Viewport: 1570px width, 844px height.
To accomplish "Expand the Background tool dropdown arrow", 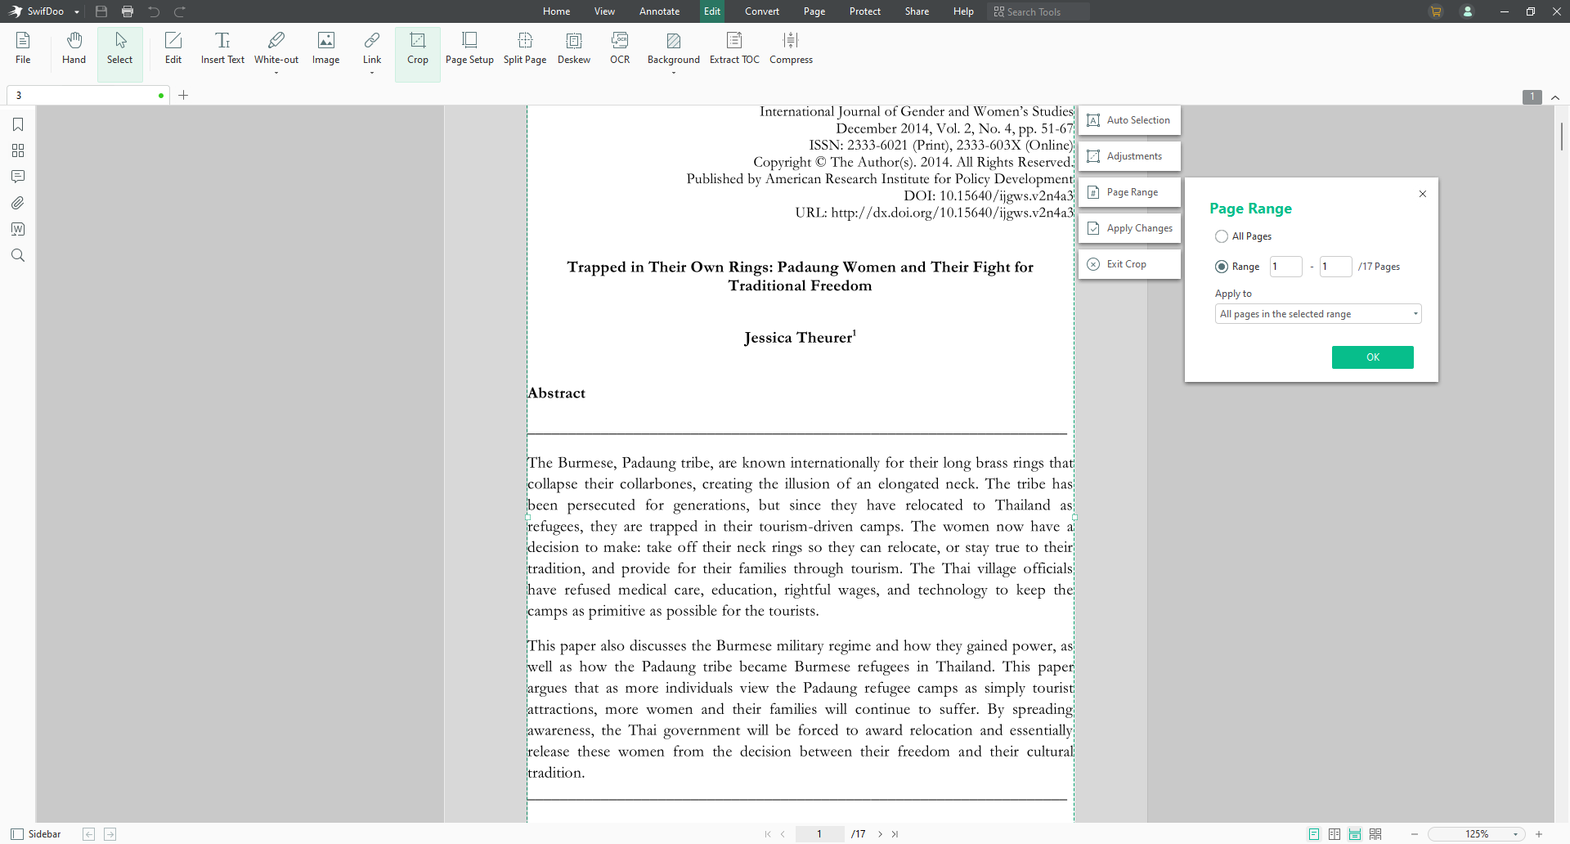I will (x=674, y=74).
